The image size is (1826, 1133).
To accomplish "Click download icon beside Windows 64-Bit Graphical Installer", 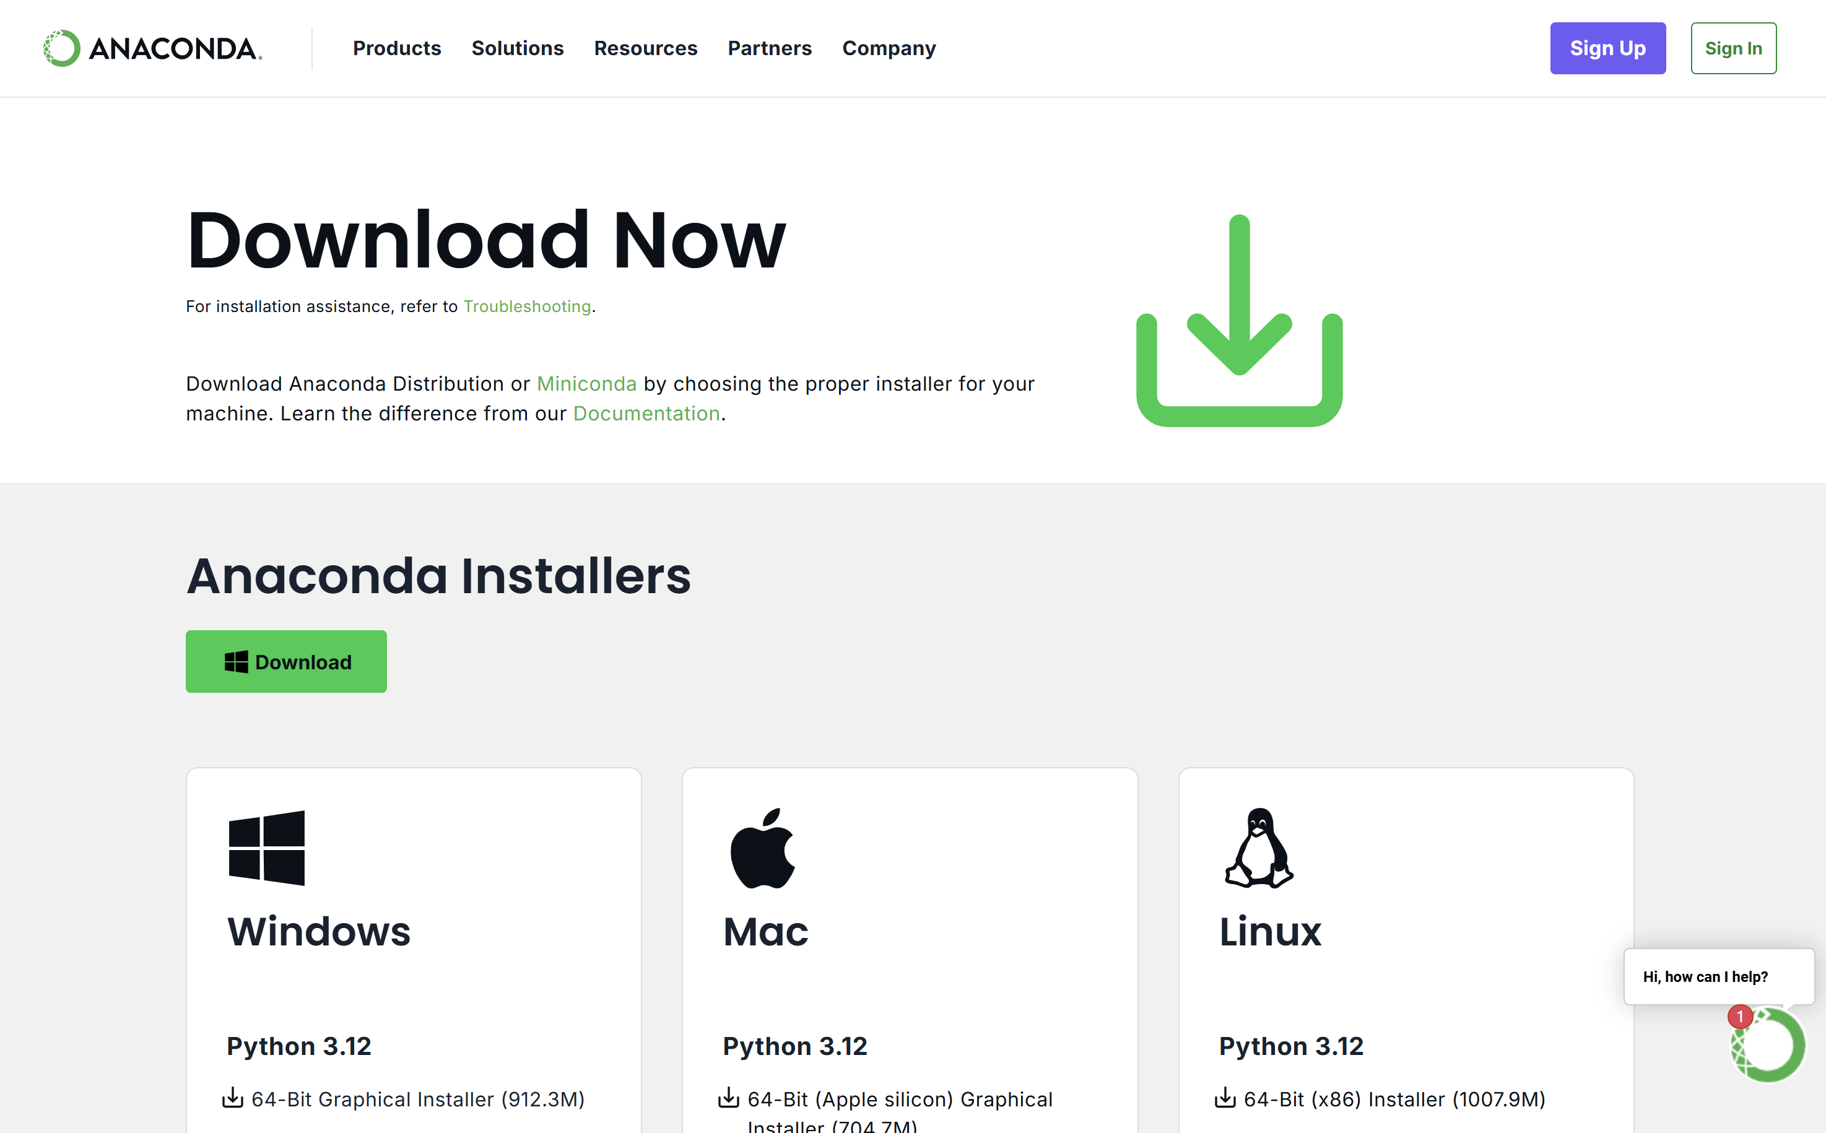I will 233,1098.
